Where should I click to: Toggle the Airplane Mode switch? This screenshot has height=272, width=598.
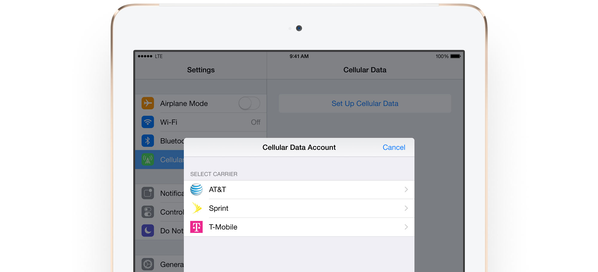(x=249, y=103)
